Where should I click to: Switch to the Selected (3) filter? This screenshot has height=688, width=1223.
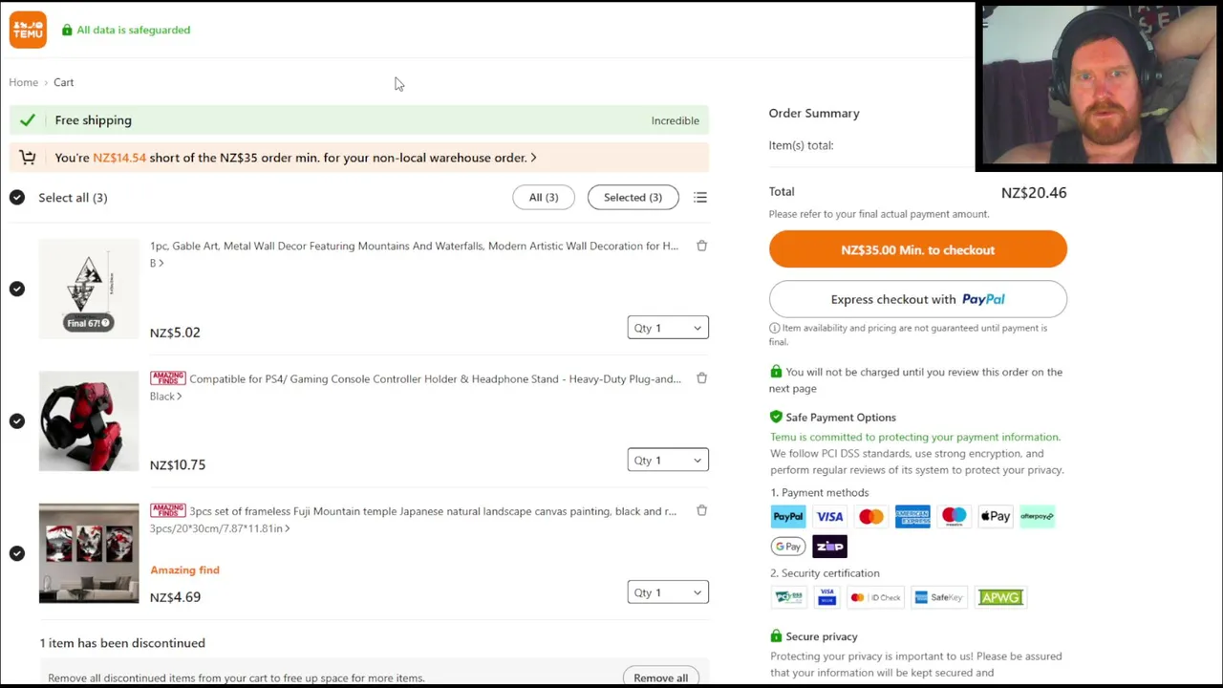(633, 198)
